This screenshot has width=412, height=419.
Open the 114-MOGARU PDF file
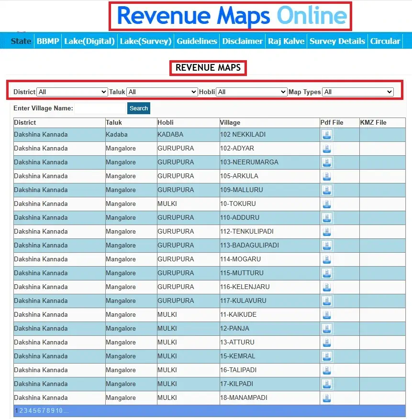[327, 259]
